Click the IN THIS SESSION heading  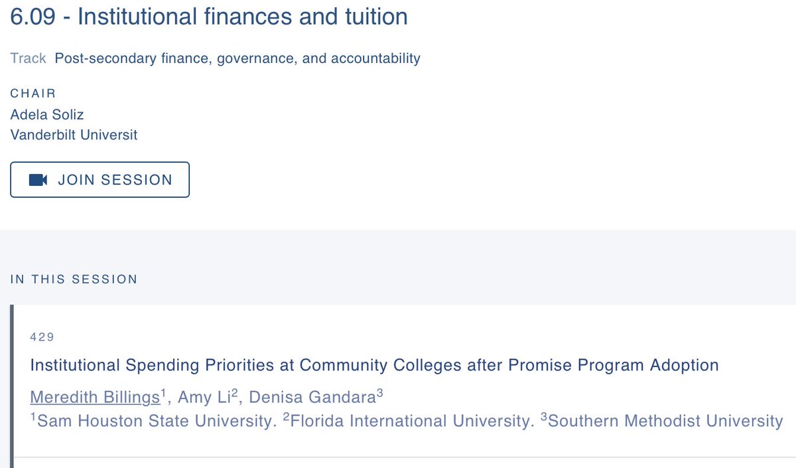(x=74, y=279)
